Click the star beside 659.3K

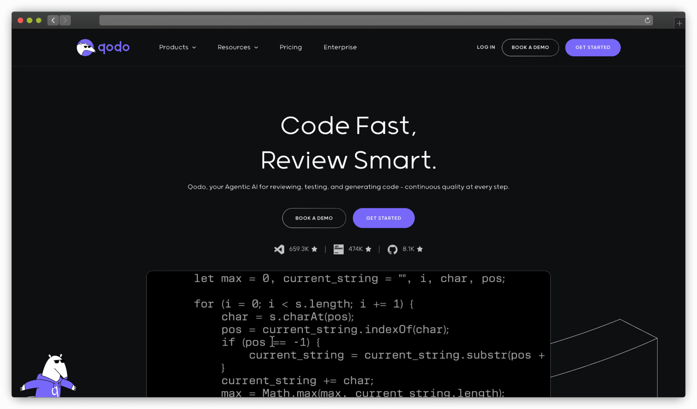(x=314, y=249)
